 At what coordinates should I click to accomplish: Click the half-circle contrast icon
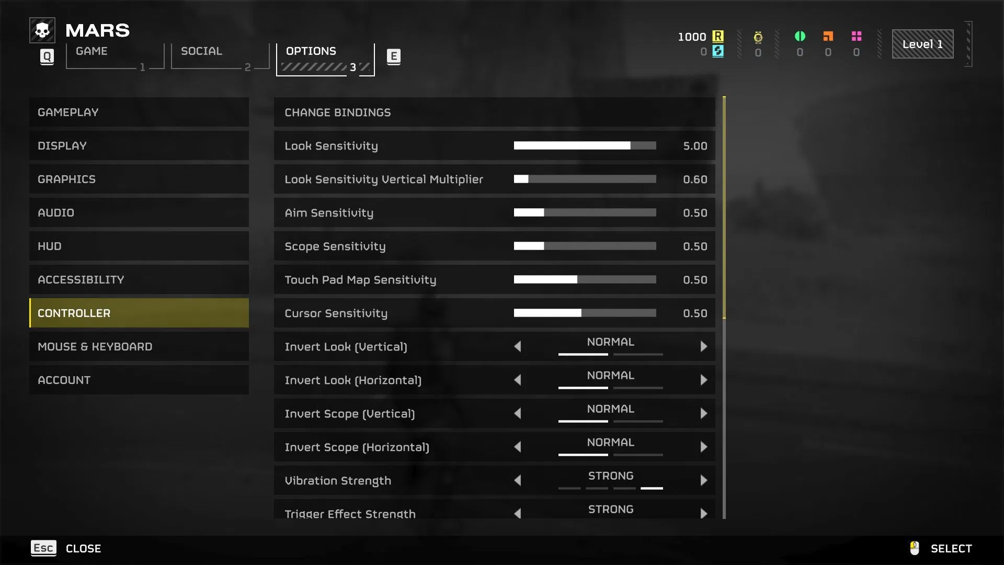799,36
